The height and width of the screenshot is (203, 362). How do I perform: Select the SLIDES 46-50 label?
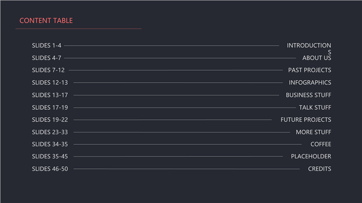[50, 169]
